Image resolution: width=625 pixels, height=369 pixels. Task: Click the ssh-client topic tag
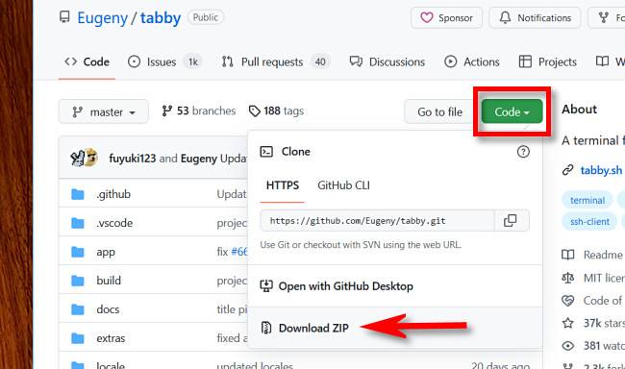(x=589, y=222)
